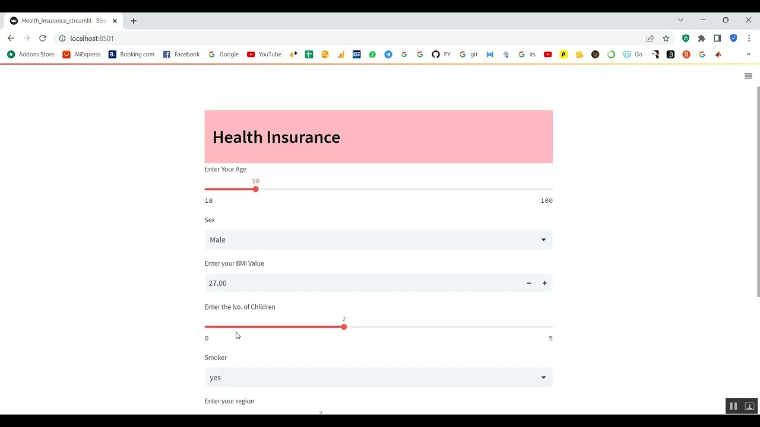This screenshot has height=427, width=760.
Task: Open the Telegram bookmark icon
Action: click(x=388, y=54)
